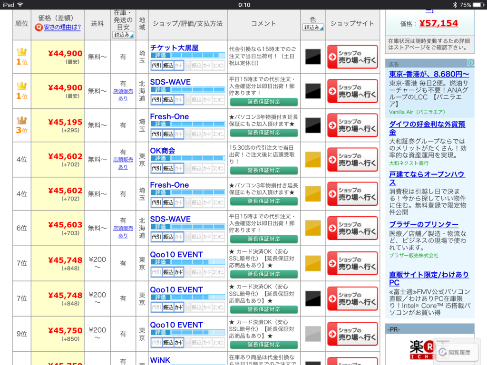Go to チケット大黒屋 shop sales page
487x365 pixels.
click(352, 57)
